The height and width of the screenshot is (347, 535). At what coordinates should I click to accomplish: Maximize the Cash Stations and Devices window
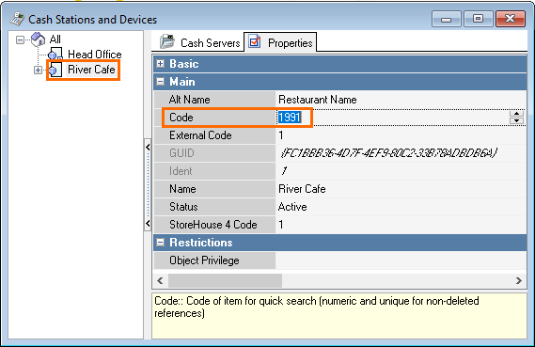click(478, 19)
